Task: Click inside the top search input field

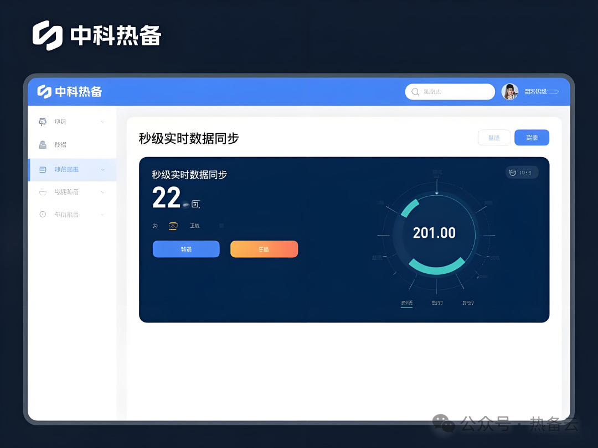Action: (450, 91)
